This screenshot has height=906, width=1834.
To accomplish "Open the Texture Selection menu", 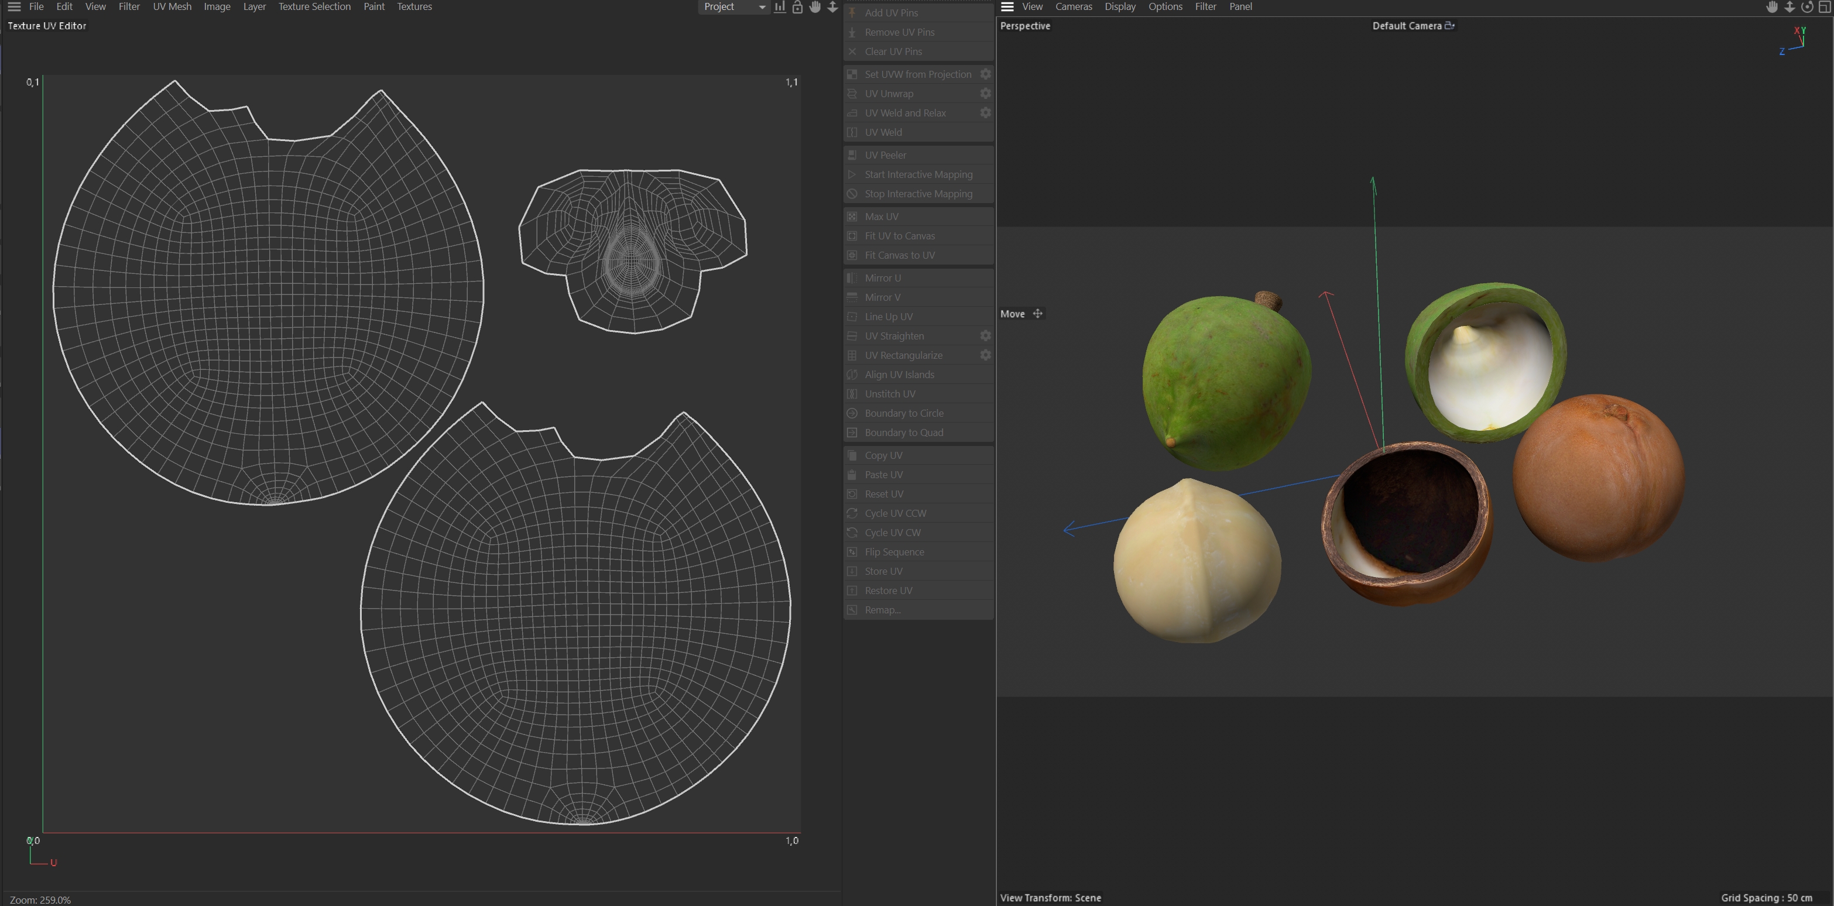I will [314, 6].
